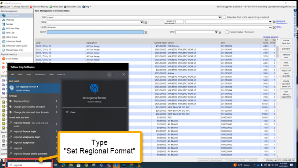298x168 pixels.
Task: Open Google Chrome from the taskbar
Action: coord(86,165)
